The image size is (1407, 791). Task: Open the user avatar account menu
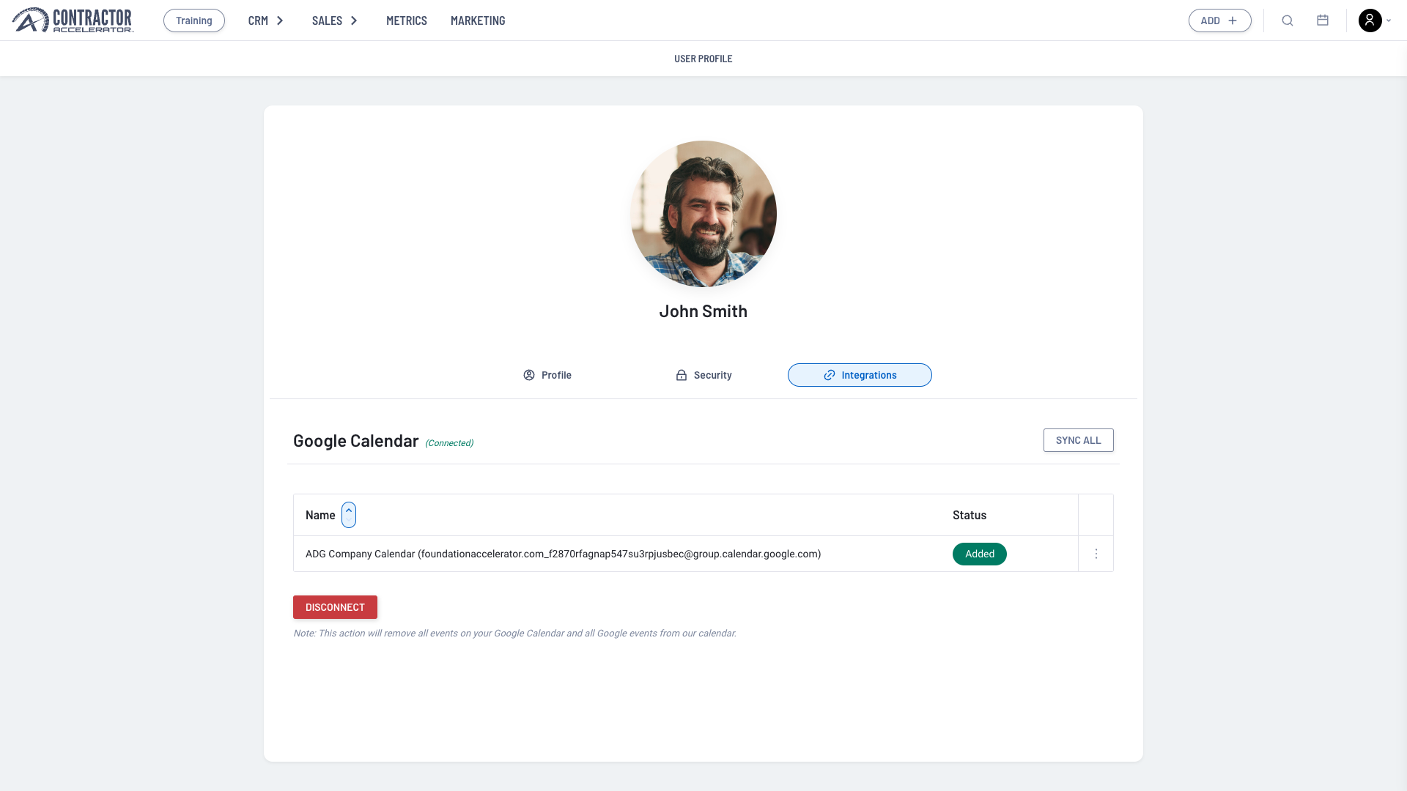[1375, 21]
